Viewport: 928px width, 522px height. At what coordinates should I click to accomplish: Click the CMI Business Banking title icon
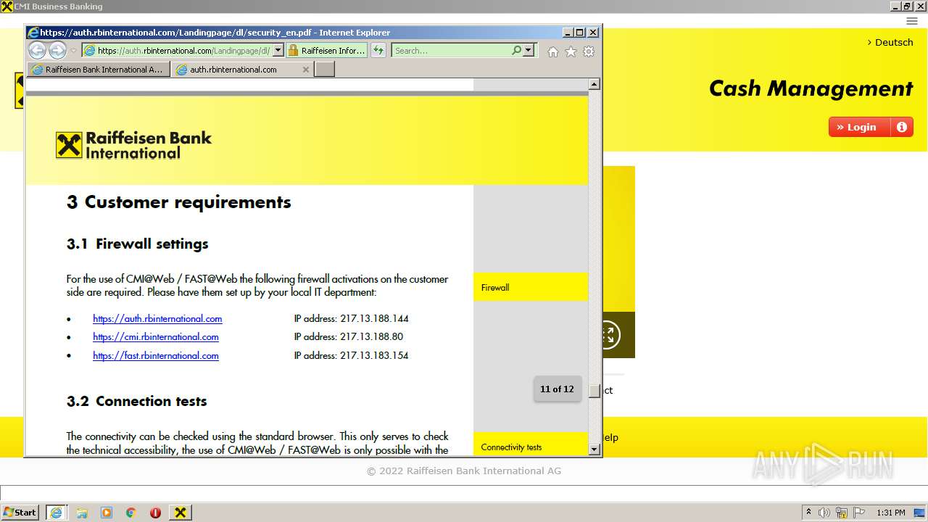[7, 7]
